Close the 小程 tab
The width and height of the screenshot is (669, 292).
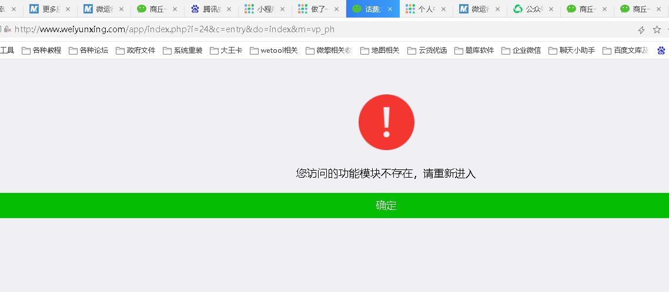282,9
